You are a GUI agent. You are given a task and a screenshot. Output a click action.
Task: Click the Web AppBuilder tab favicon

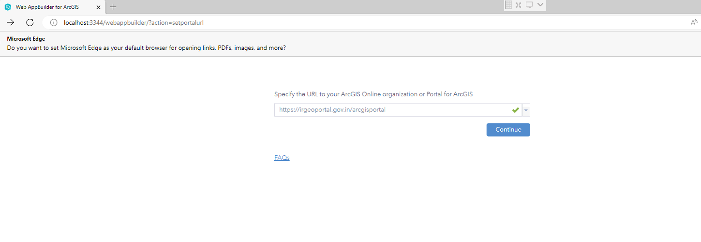pos(8,7)
